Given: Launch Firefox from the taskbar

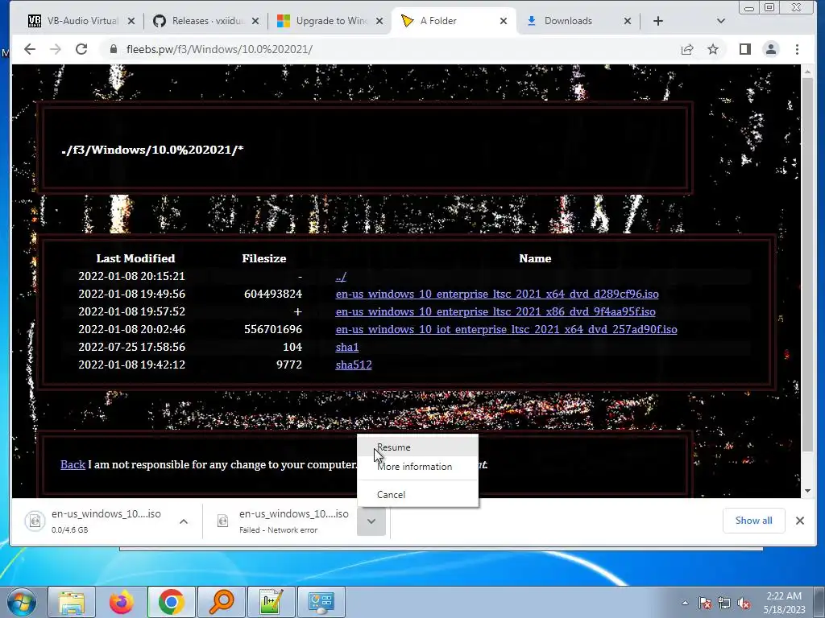Looking at the screenshot, I should pos(122,602).
